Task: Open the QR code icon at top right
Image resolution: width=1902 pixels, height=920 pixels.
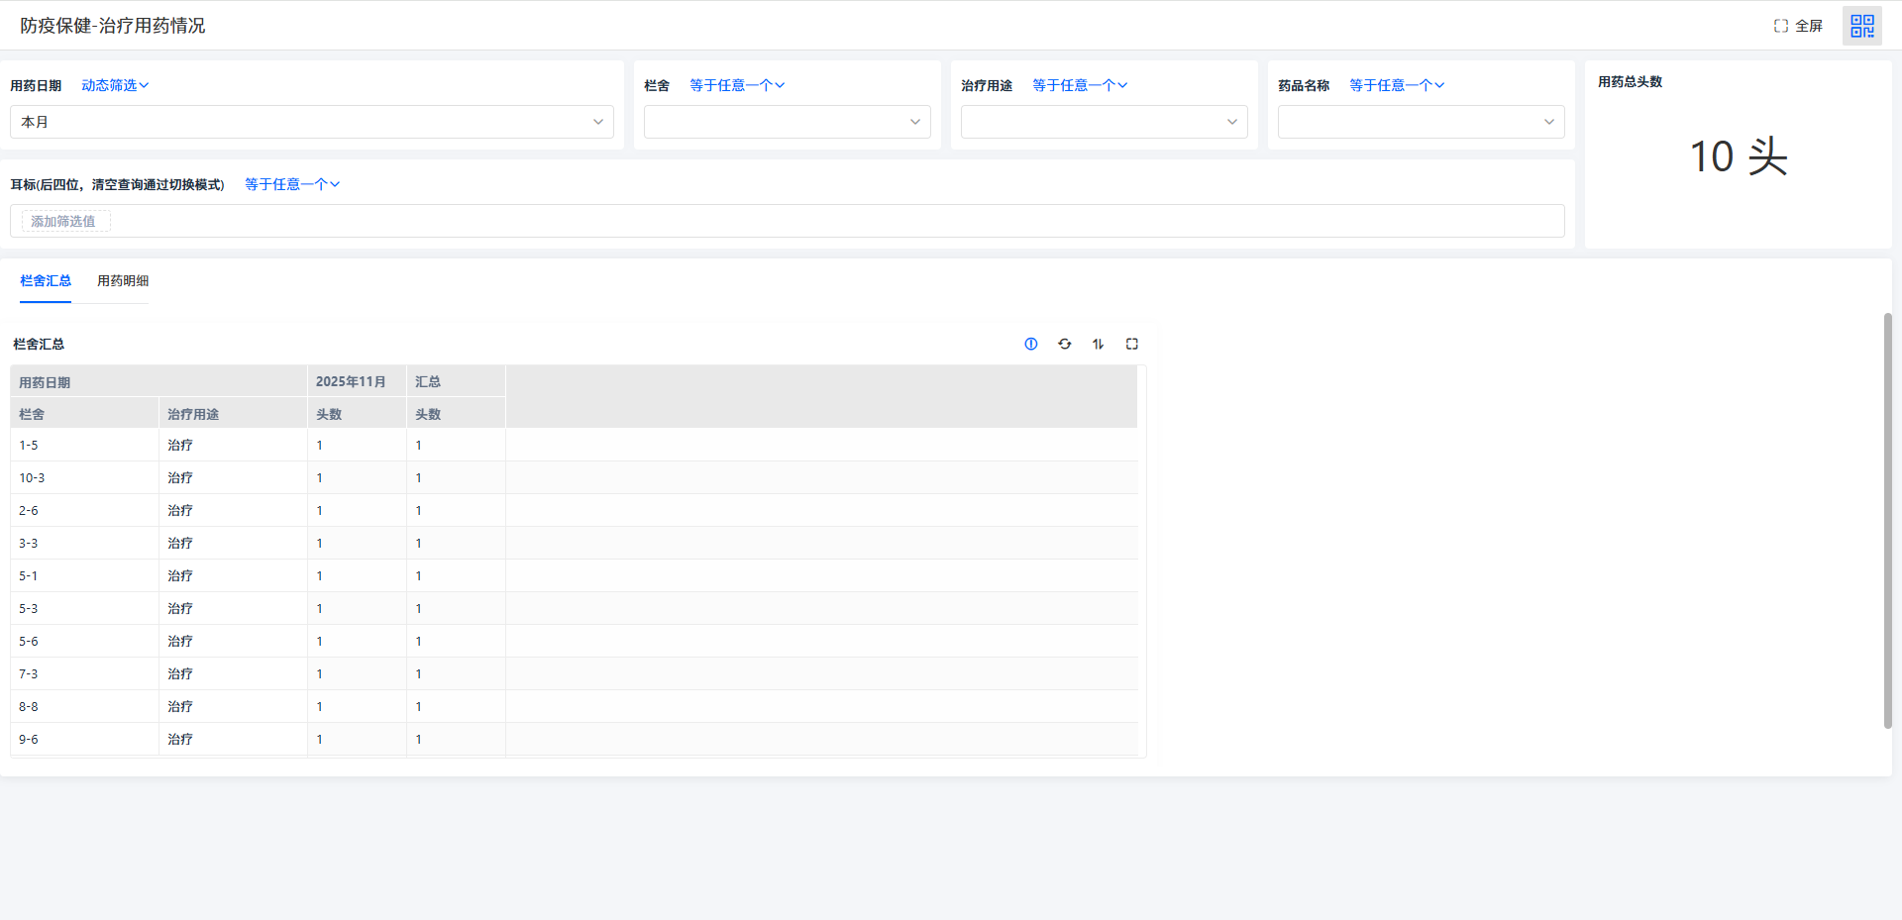Action: [1861, 26]
